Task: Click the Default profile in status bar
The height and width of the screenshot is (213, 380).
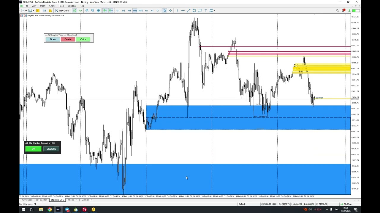Action: tap(242, 204)
